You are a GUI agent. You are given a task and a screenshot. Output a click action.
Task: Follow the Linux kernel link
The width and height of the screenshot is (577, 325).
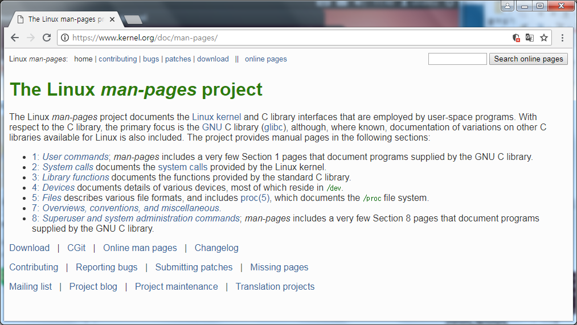pyautogui.click(x=216, y=117)
